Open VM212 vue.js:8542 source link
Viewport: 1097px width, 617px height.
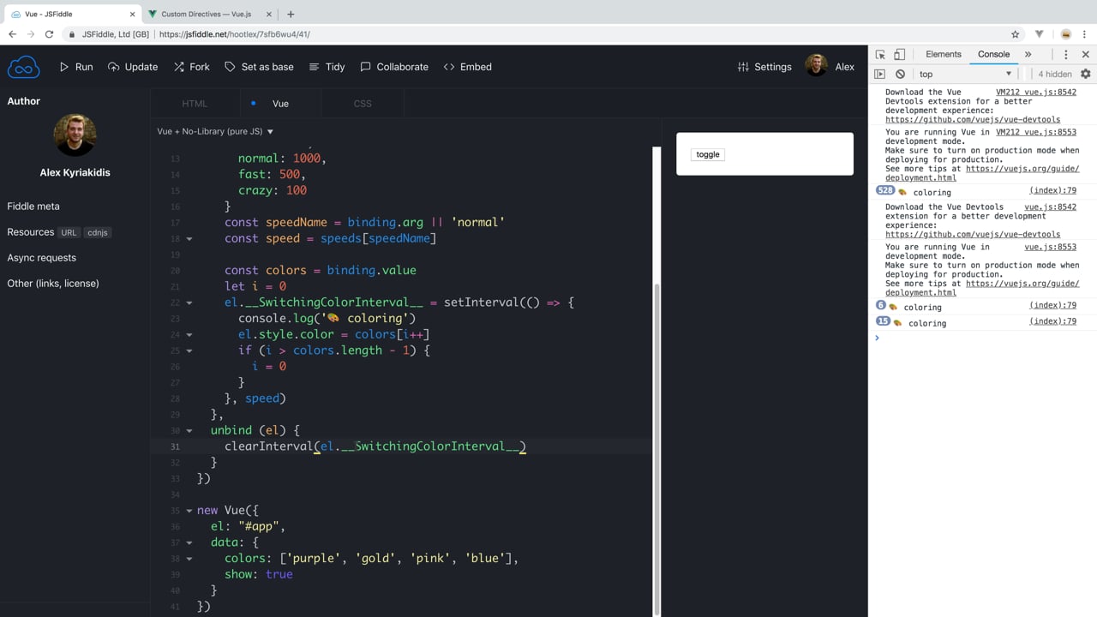pyautogui.click(x=1036, y=92)
